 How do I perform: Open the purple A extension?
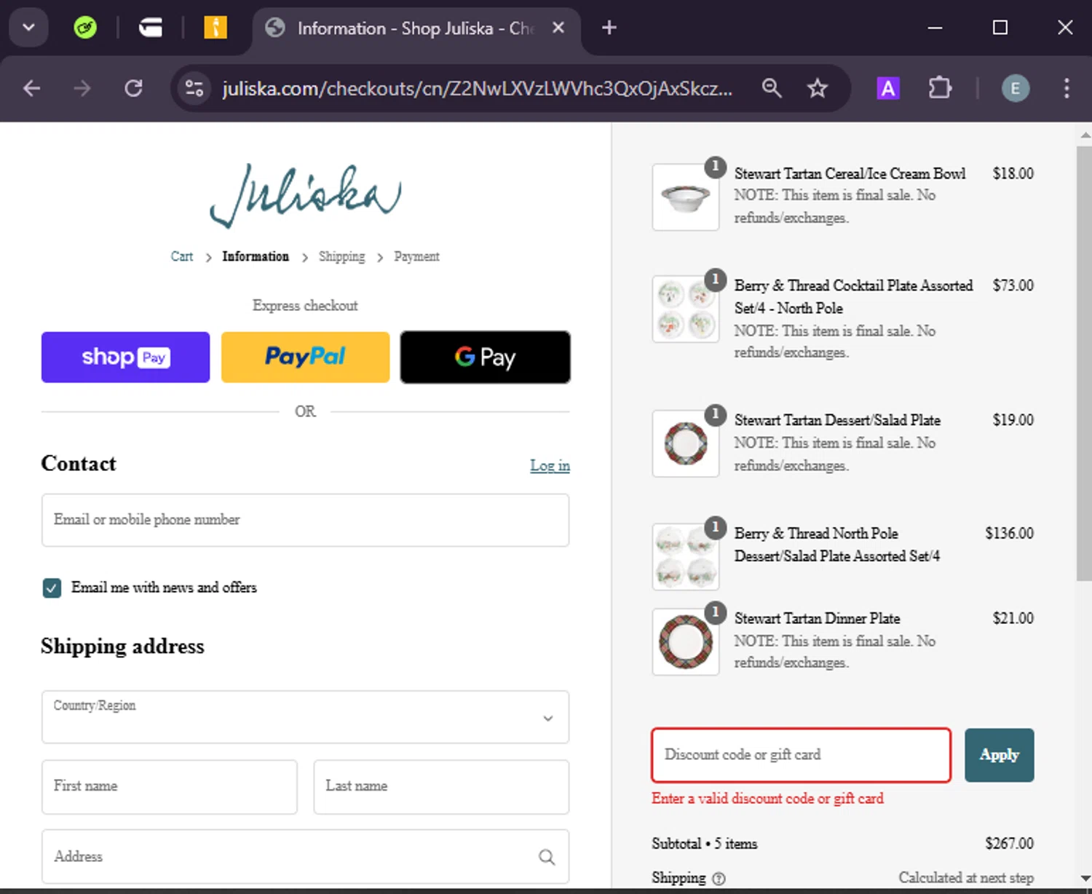887,89
